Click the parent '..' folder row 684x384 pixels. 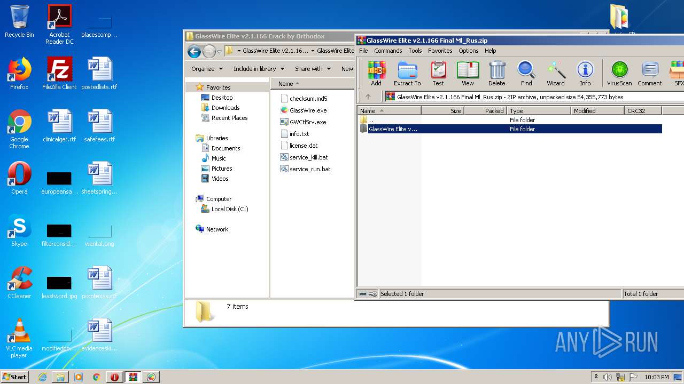click(510, 120)
